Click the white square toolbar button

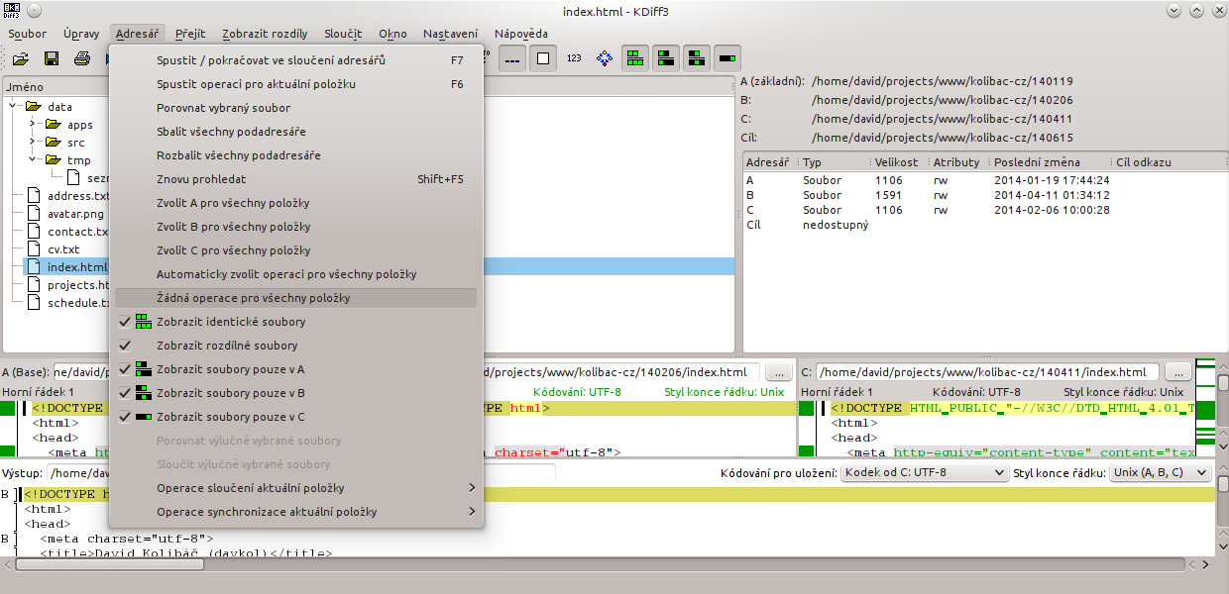[x=542, y=58]
